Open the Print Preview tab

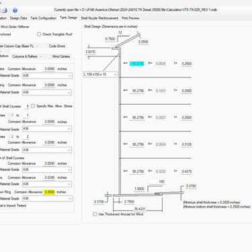[x=130, y=18]
